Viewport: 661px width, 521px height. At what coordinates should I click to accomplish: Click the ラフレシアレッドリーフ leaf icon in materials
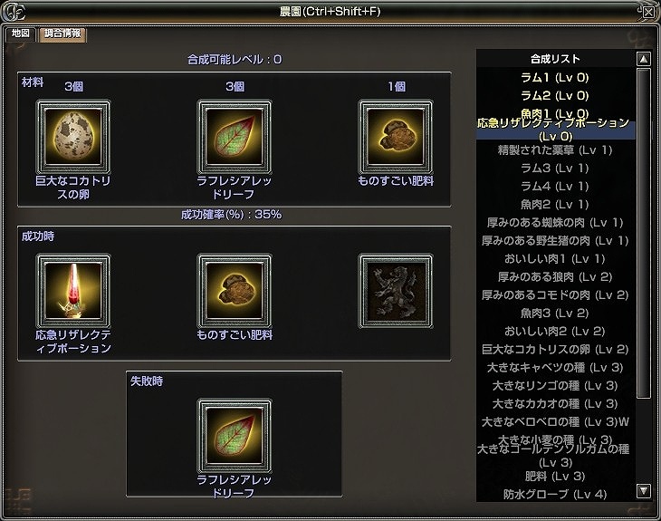[x=235, y=136]
